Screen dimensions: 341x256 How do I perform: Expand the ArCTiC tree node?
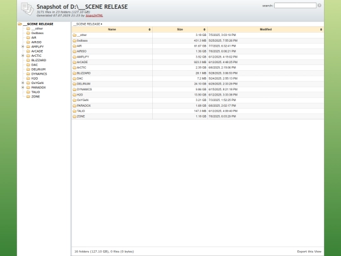(23, 56)
